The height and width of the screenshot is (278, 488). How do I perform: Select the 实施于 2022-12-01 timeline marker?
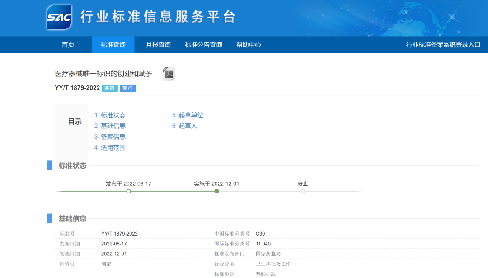pyautogui.click(x=216, y=191)
